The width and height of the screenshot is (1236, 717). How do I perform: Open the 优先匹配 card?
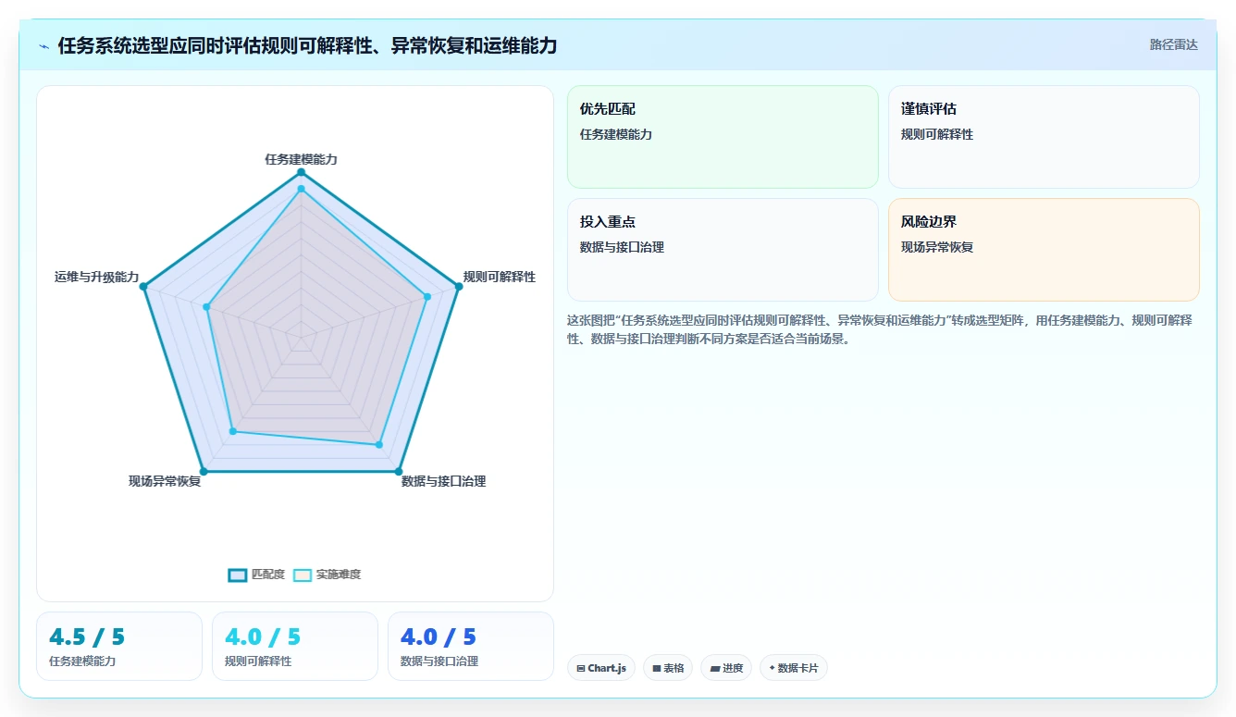(x=723, y=137)
